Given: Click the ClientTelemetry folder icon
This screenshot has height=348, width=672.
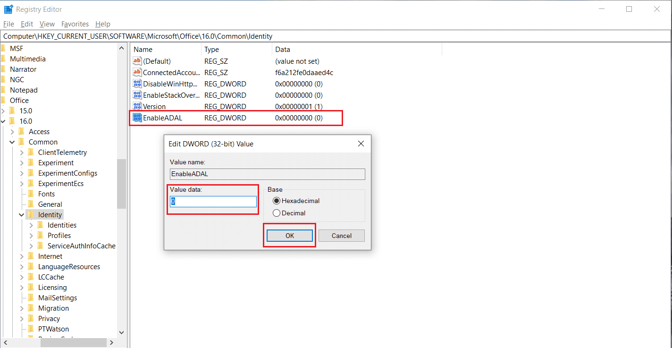Looking at the screenshot, I should [31, 153].
